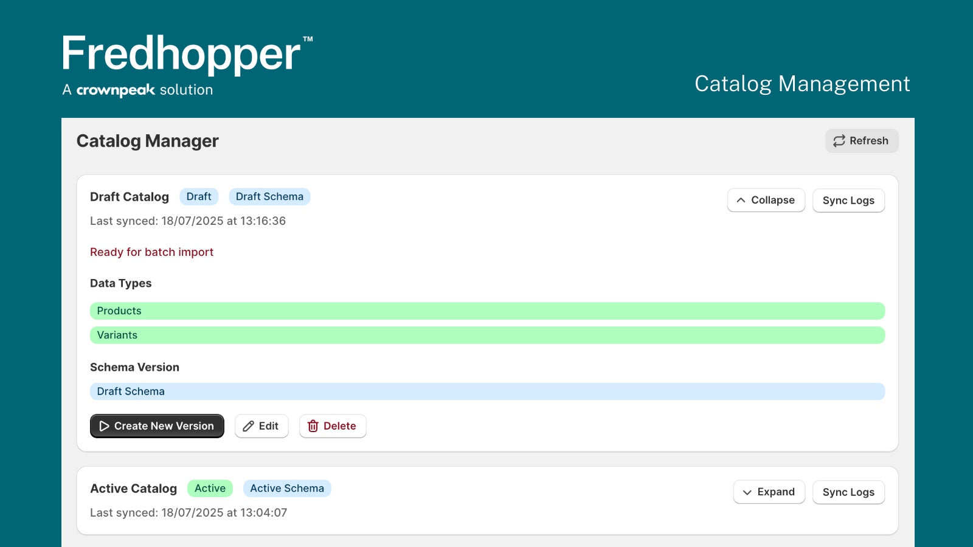Click the Schema Version heading

(134, 367)
